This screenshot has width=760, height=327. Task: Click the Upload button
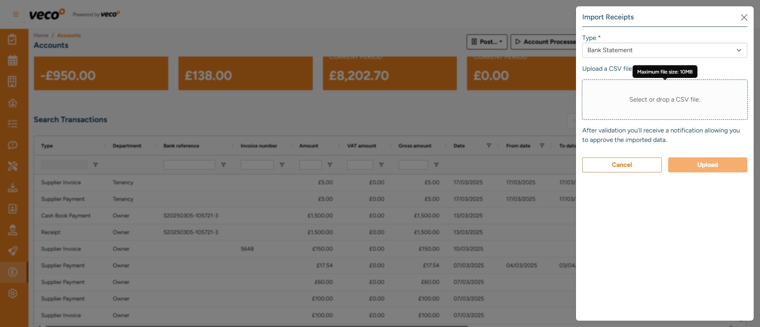click(x=707, y=165)
